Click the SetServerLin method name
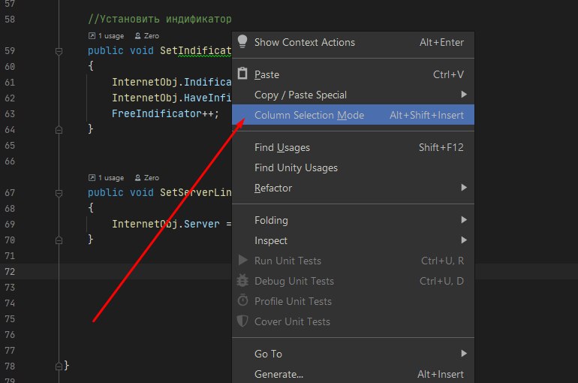 click(196, 192)
